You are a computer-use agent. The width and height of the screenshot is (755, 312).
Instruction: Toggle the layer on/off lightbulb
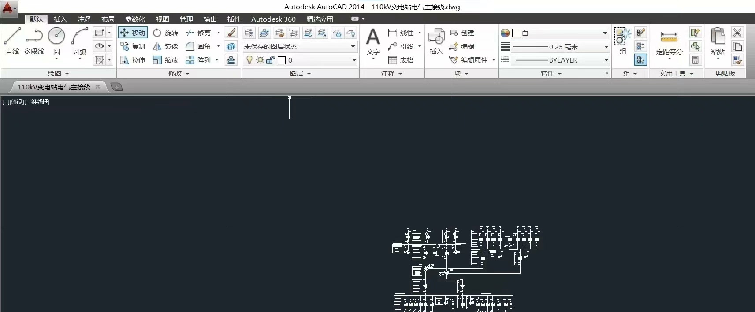point(249,60)
